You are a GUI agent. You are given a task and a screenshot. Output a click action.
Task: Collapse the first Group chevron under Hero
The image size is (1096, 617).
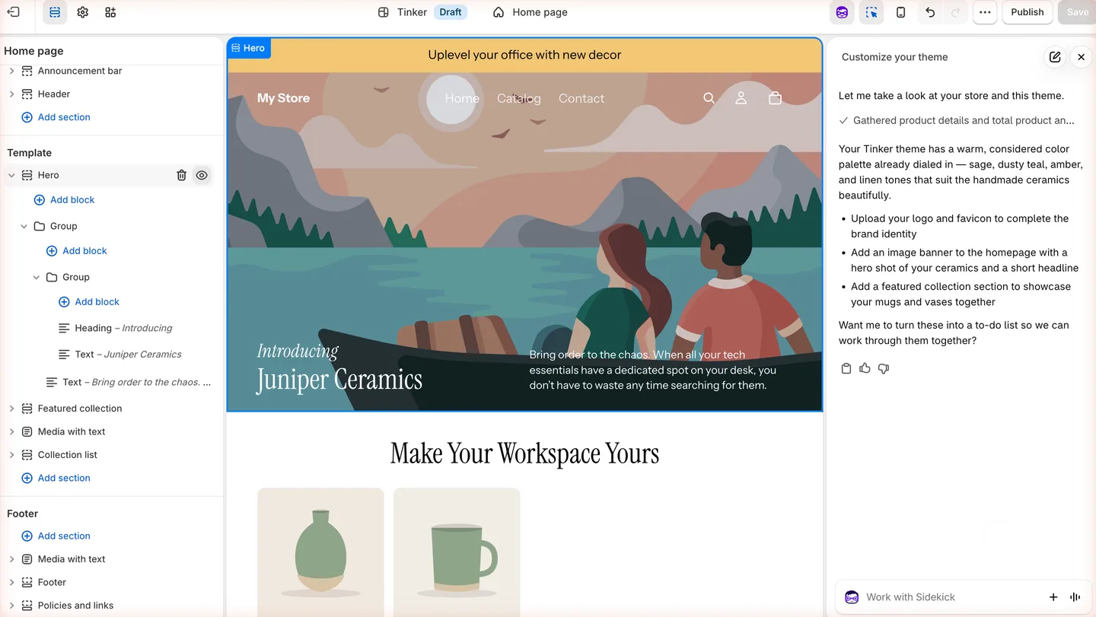click(x=24, y=226)
